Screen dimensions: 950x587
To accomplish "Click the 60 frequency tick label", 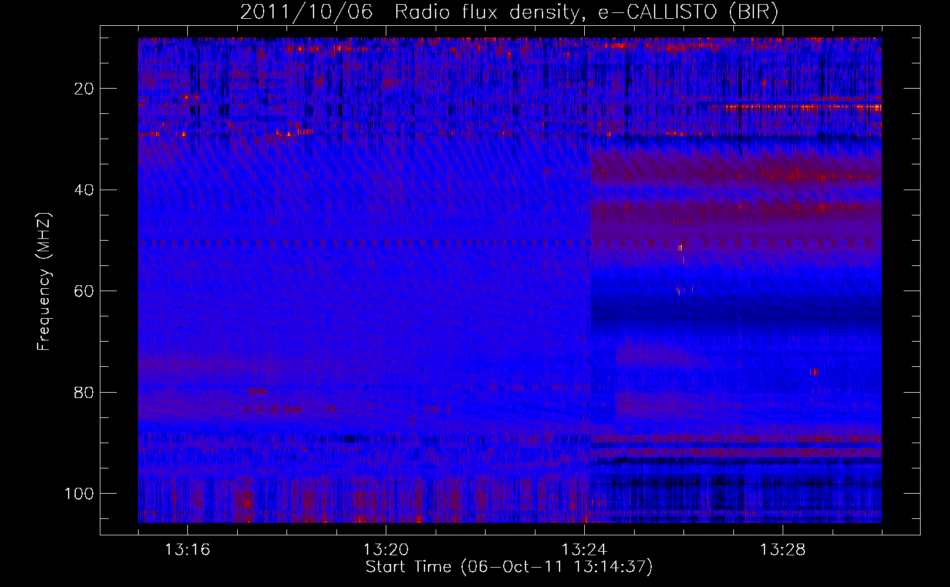I will click(x=85, y=291).
